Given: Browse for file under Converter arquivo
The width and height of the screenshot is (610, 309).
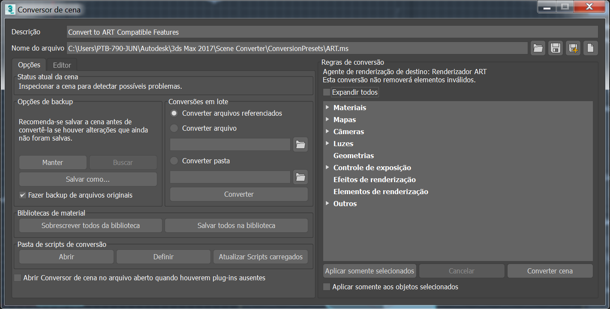Looking at the screenshot, I should pos(300,145).
